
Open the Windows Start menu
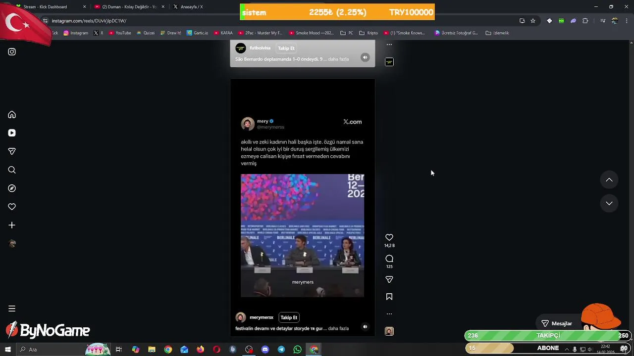7,350
